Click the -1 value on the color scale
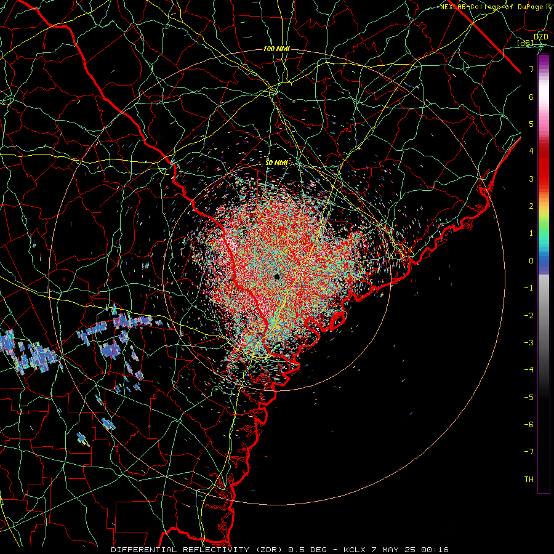 pyautogui.click(x=529, y=288)
